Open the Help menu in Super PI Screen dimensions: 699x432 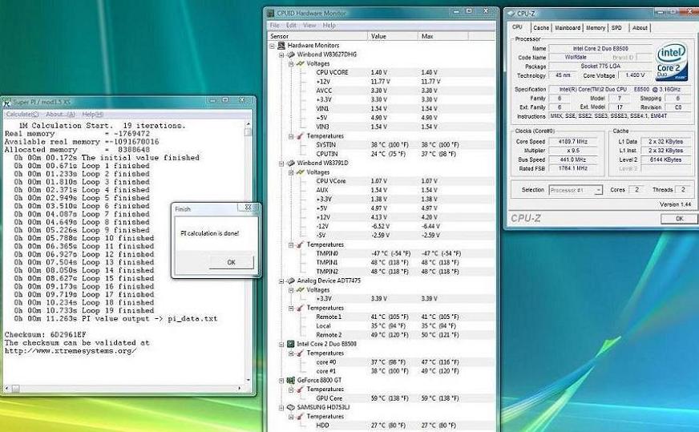[93, 115]
